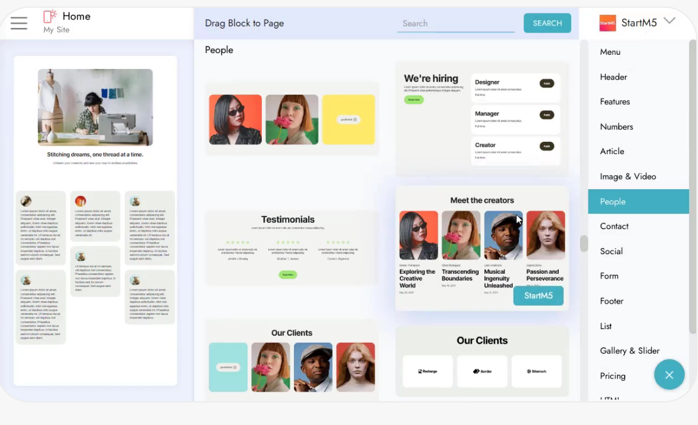Close the blocks panel with X button
The height and width of the screenshot is (425, 698).
669,374
